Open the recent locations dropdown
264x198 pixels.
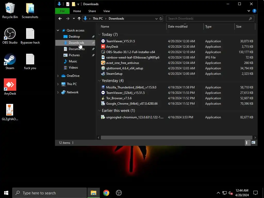tap(74, 19)
